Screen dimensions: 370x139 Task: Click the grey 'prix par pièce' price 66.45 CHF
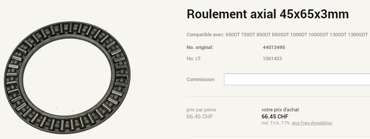pyautogui.click(x=200, y=117)
